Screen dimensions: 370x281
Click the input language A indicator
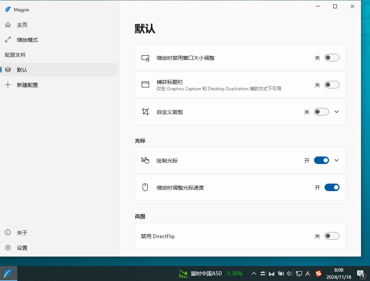pyautogui.click(x=308, y=274)
